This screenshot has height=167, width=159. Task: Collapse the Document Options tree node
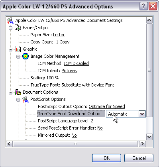pos(10,92)
